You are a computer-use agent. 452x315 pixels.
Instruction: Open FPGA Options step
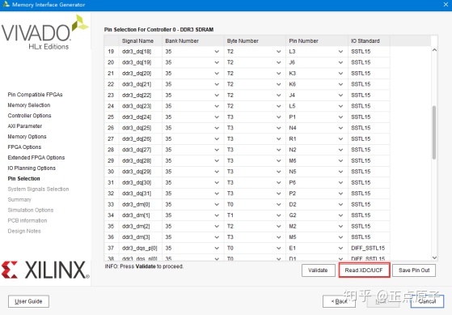click(24, 147)
